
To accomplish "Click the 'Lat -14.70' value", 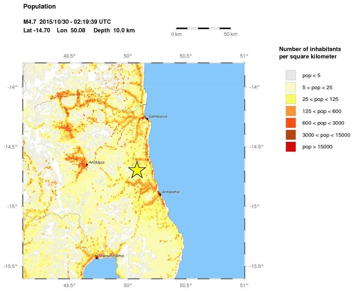I will click(37, 30).
